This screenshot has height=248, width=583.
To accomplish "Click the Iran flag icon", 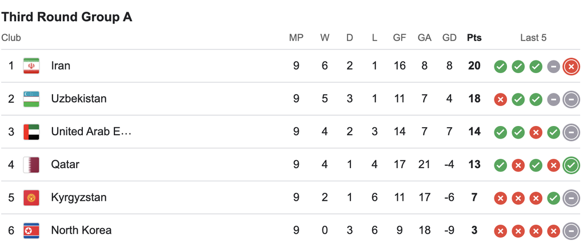I will tap(31, 66).
